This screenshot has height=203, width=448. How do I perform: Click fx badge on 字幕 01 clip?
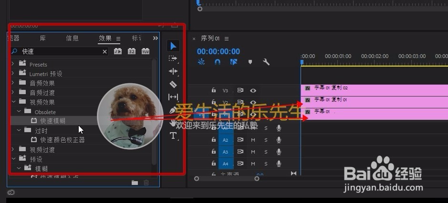pyautogui.click(x=308, y=112)
